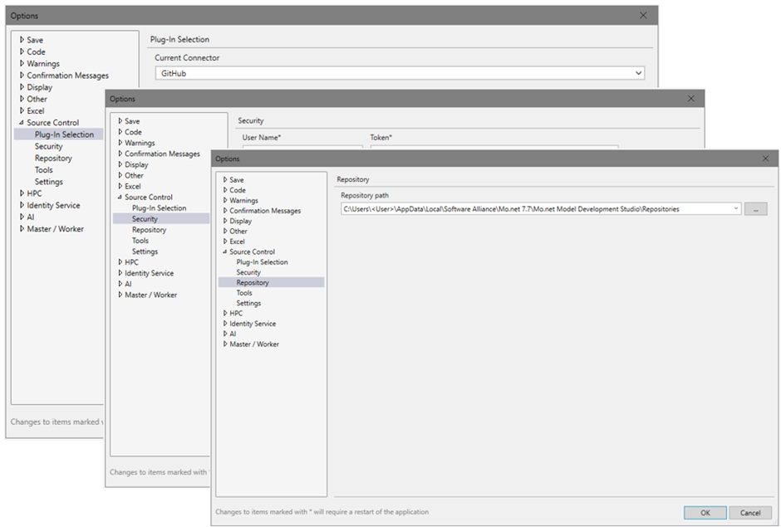This screenshot has height=527, width=781.
Task: Expand Confirmation Messages in front window
Action: (225, 211)
